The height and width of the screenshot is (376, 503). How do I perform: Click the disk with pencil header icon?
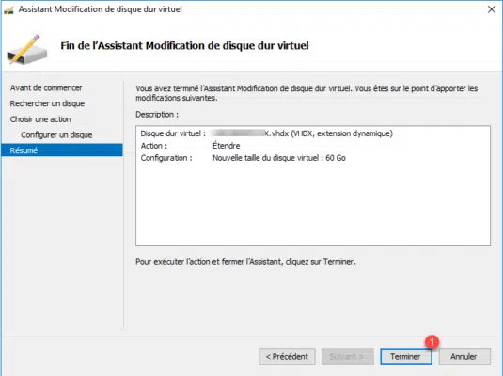pyautogui.click(x=27, y=50)
